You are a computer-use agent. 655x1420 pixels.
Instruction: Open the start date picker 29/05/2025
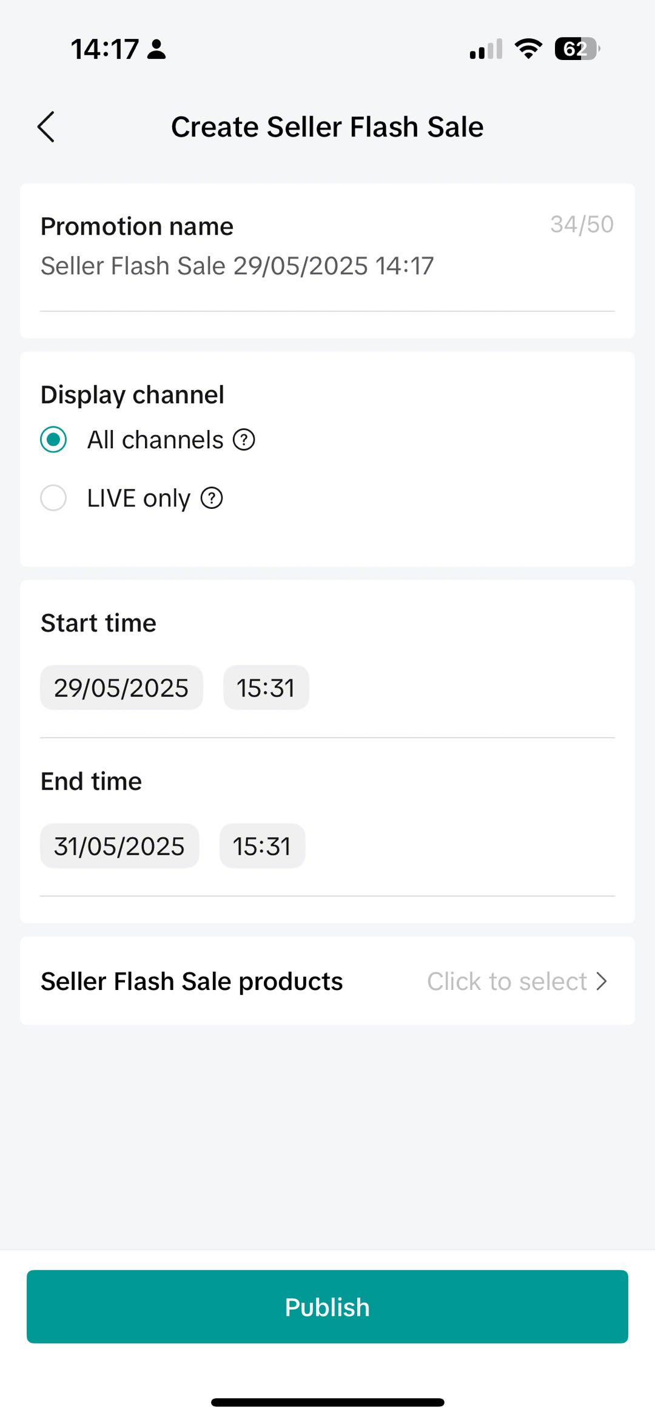(121, 688)
